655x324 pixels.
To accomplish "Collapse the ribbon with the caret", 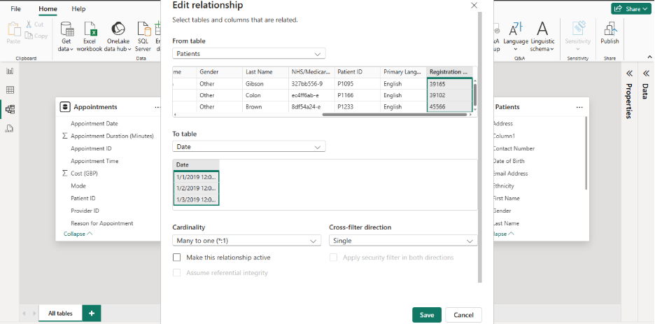I will (649, 57).
